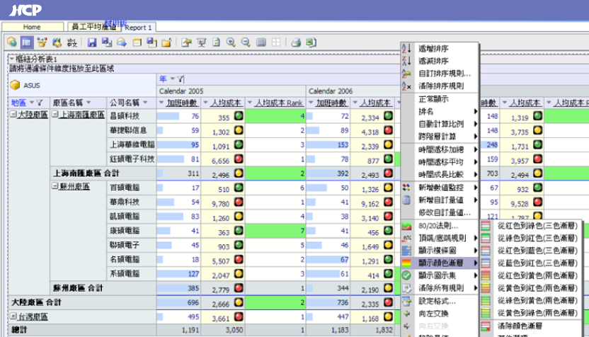Select the list view toolbar icon
The height and width of the screenshot is (337, 589).
[27, 42]
